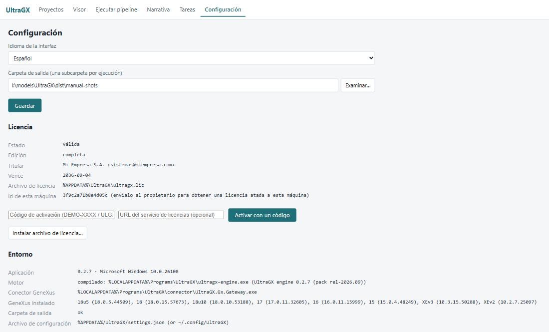Click the GeneXus instalado versions list
This screenshot has width=549, height=332.
click(x=307, y=302)
